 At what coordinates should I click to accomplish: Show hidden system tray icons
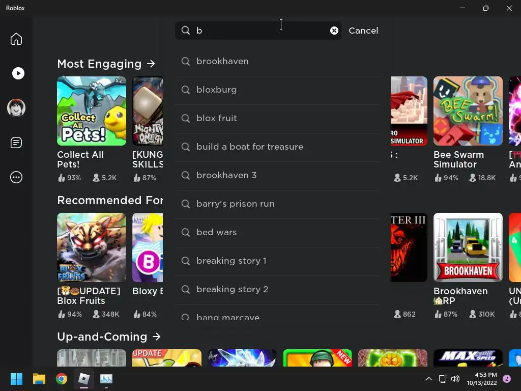[428, 379]
